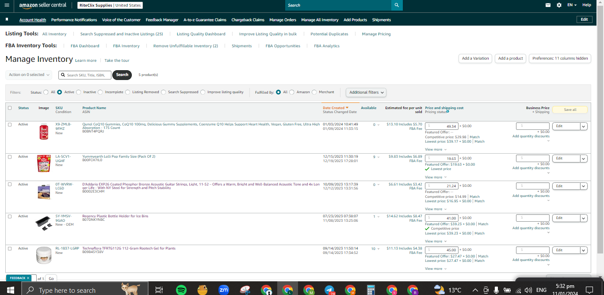The height and width of the screenshot is (295, 604).
Task: Open Task View in taskbar
Action: (159, 290)
